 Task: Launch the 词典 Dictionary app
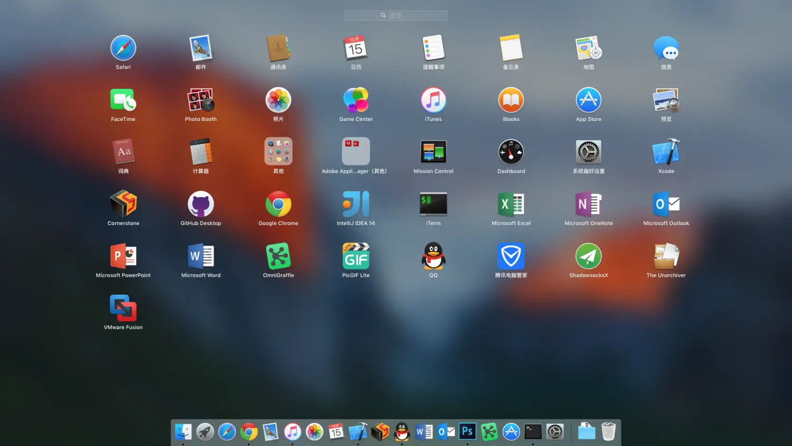coord(123,152)
